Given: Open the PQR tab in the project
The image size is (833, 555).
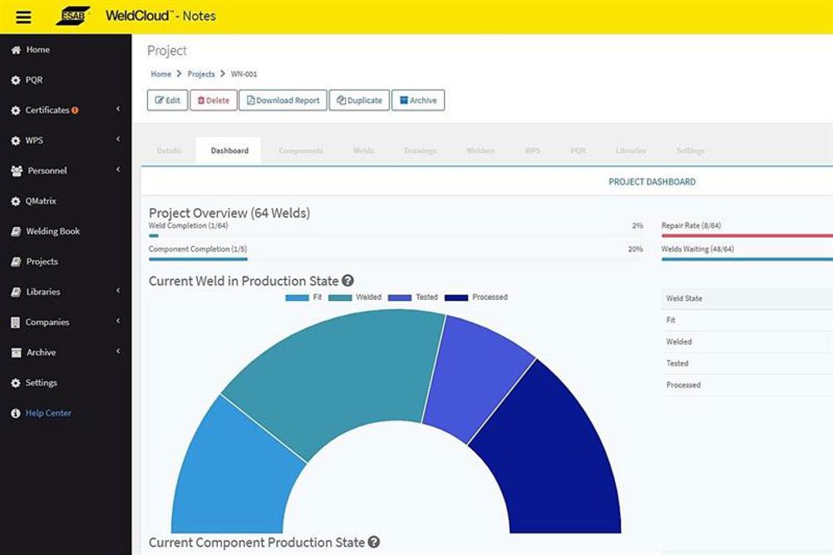Looking at the screenshot, I should pos(578,151).
